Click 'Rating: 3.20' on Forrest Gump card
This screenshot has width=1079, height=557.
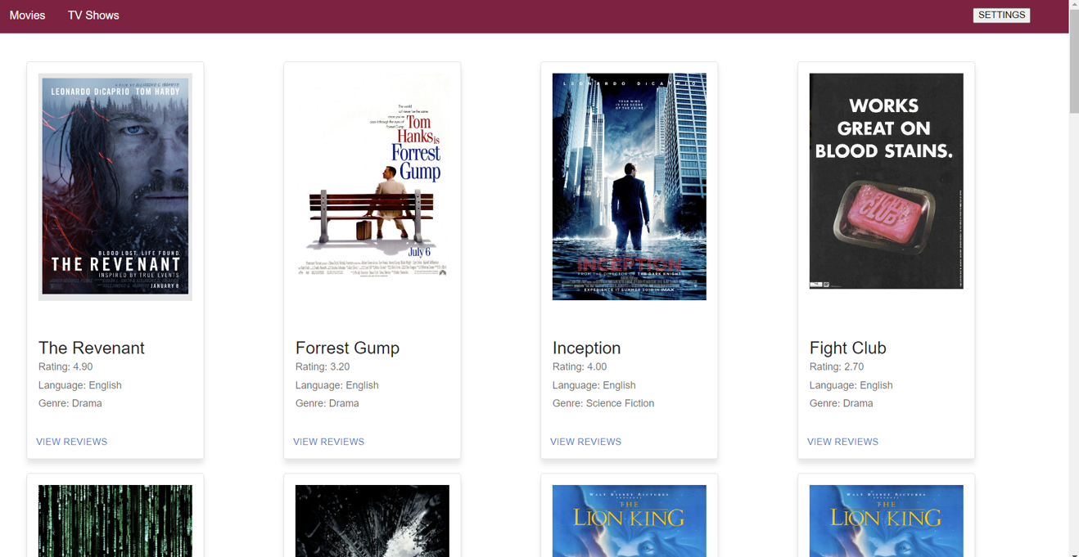point(323,366)
